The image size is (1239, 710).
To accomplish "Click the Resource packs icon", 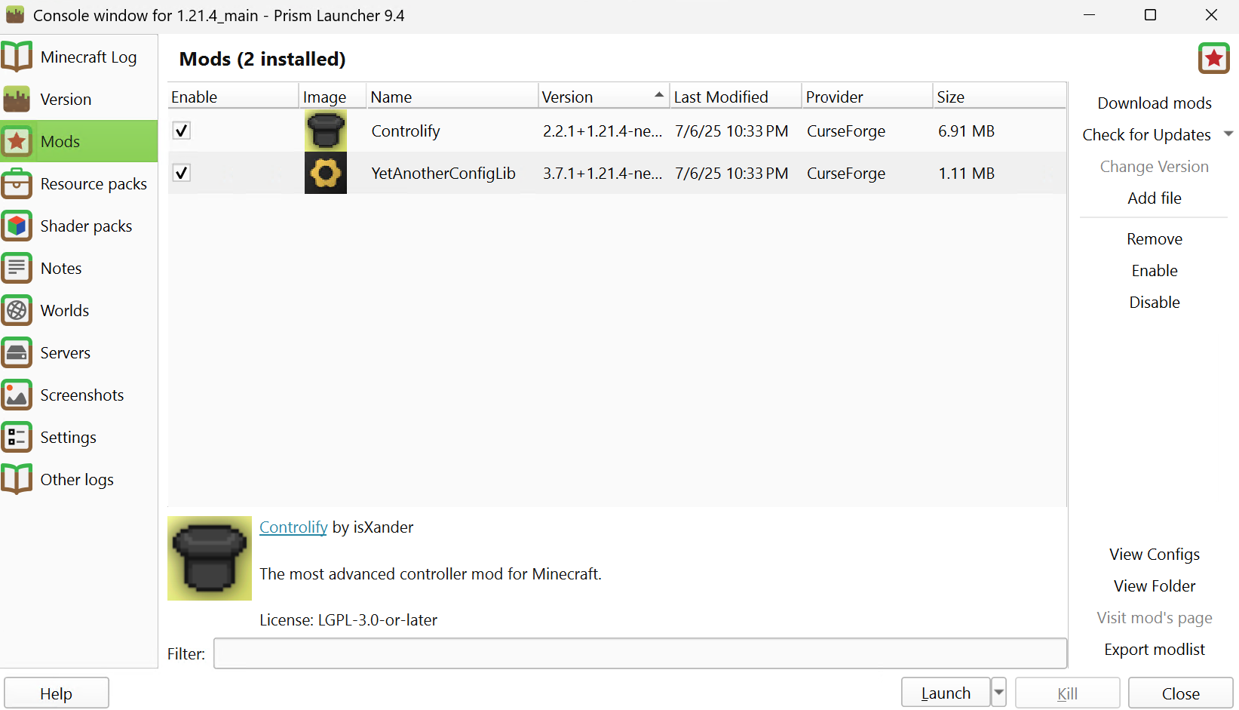I will pyautogui.click(x=17, y=183).
